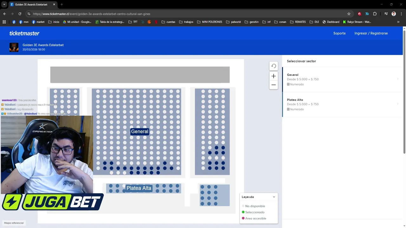Close the Golden 3E Awards tab
This screenshot has width=406, height=228.
54,4
